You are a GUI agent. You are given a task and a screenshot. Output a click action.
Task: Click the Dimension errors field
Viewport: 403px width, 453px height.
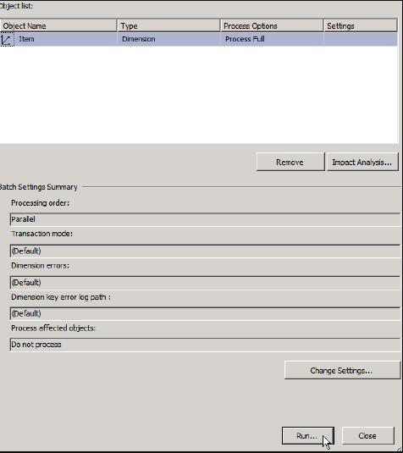[205, 282]
